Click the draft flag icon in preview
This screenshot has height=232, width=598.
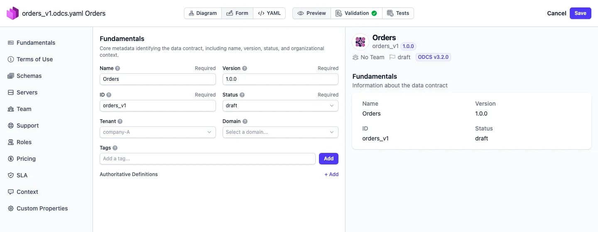[x=392, y=57]
